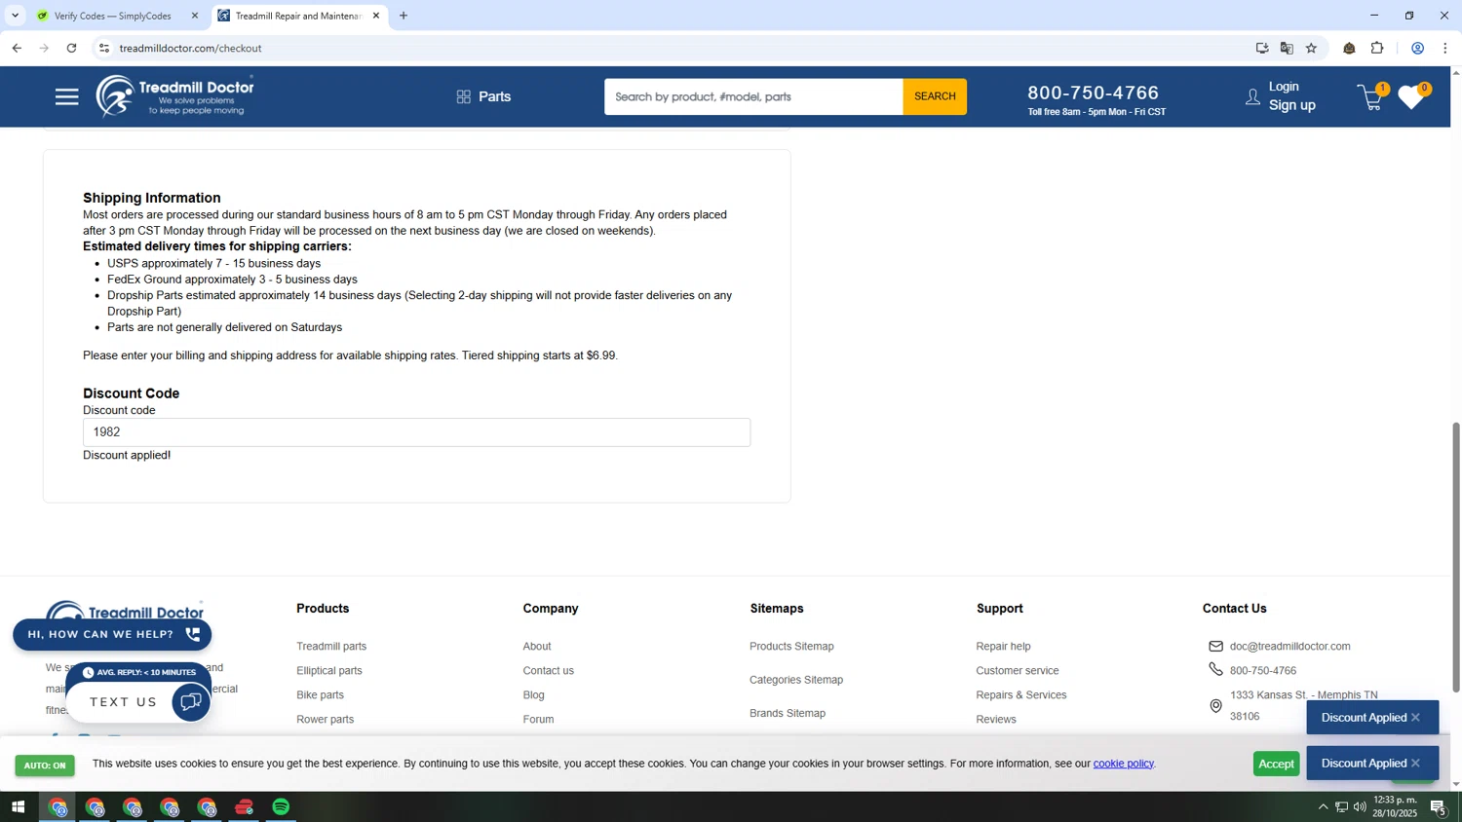Viewport: 1462px width, 822px height.
Task: Open the Categories Sitemap link
Action: 796,680
